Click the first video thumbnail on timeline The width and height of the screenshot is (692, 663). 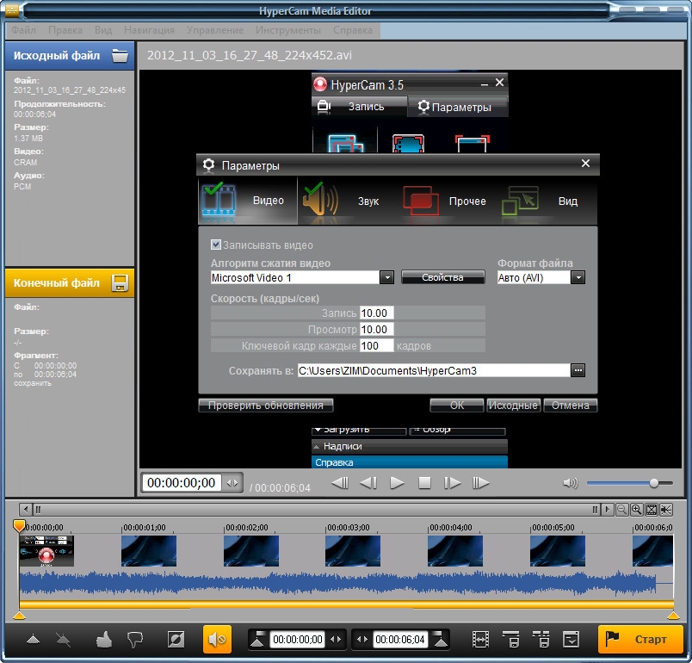point(46,550)
